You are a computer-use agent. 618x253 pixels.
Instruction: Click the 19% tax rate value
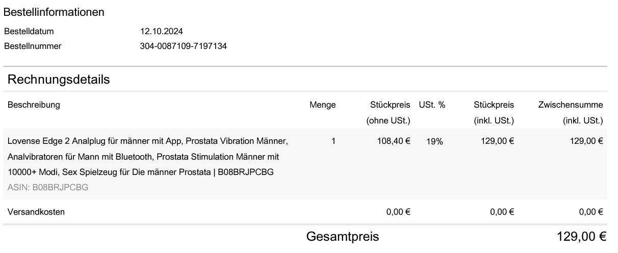point(434,142)
